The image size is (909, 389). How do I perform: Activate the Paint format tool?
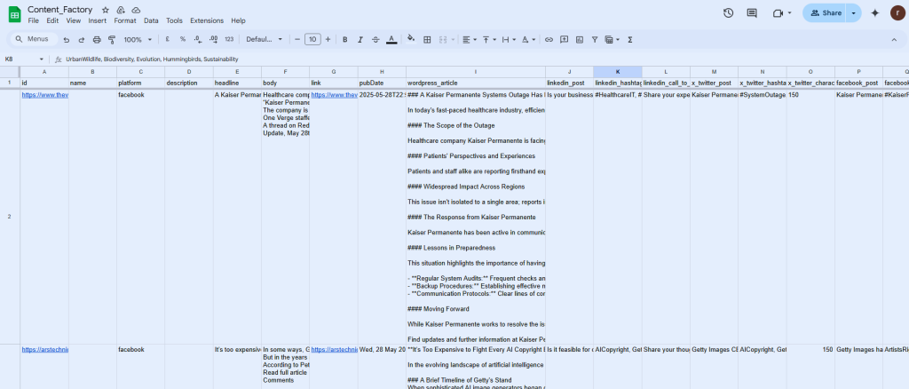coord(112,39)
